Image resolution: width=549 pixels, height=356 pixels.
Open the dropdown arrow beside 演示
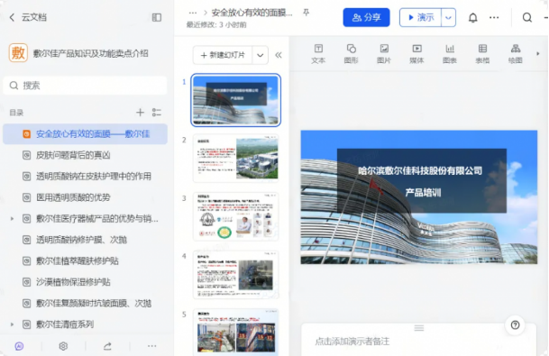click(449, 17)
